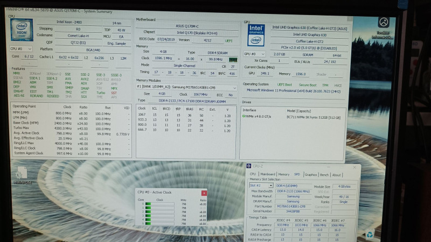Click the 1067 row in memory timing table
Screen dimensions: 431x242
186,116
